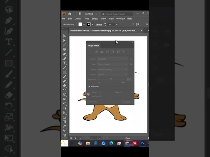Select the Lasso tool
The image size is (210, 157).
pyautogui.click(x=64, y=49)
